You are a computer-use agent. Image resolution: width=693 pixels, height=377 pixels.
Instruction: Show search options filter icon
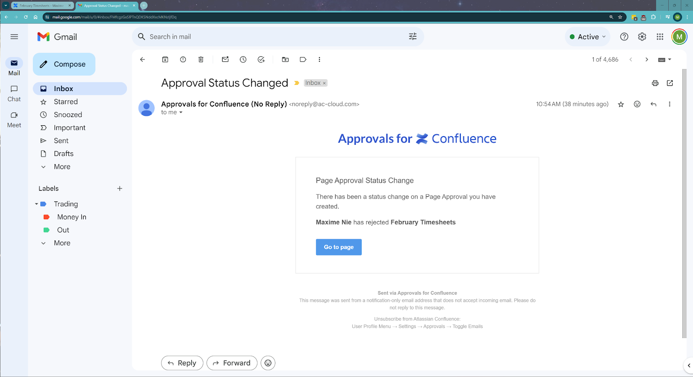[x=413, y=37]
